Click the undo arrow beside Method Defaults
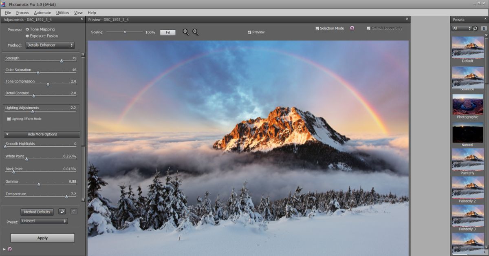Image resolution: width=489 pixels, height=256 pixels. tap(62, 212)
